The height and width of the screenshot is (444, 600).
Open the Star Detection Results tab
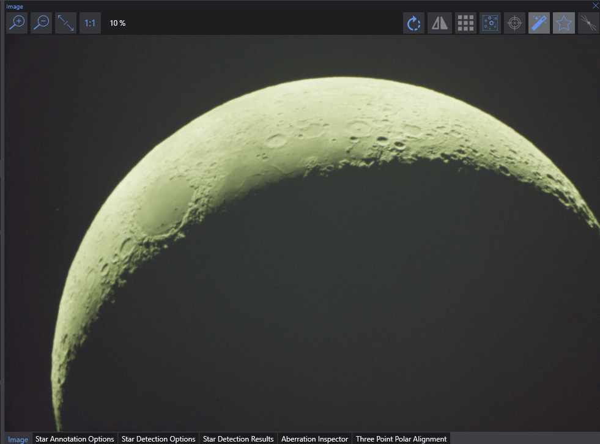point(239,439)
